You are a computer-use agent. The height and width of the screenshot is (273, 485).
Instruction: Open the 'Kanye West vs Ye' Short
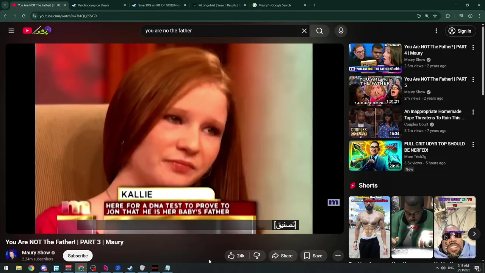point(455,227)
